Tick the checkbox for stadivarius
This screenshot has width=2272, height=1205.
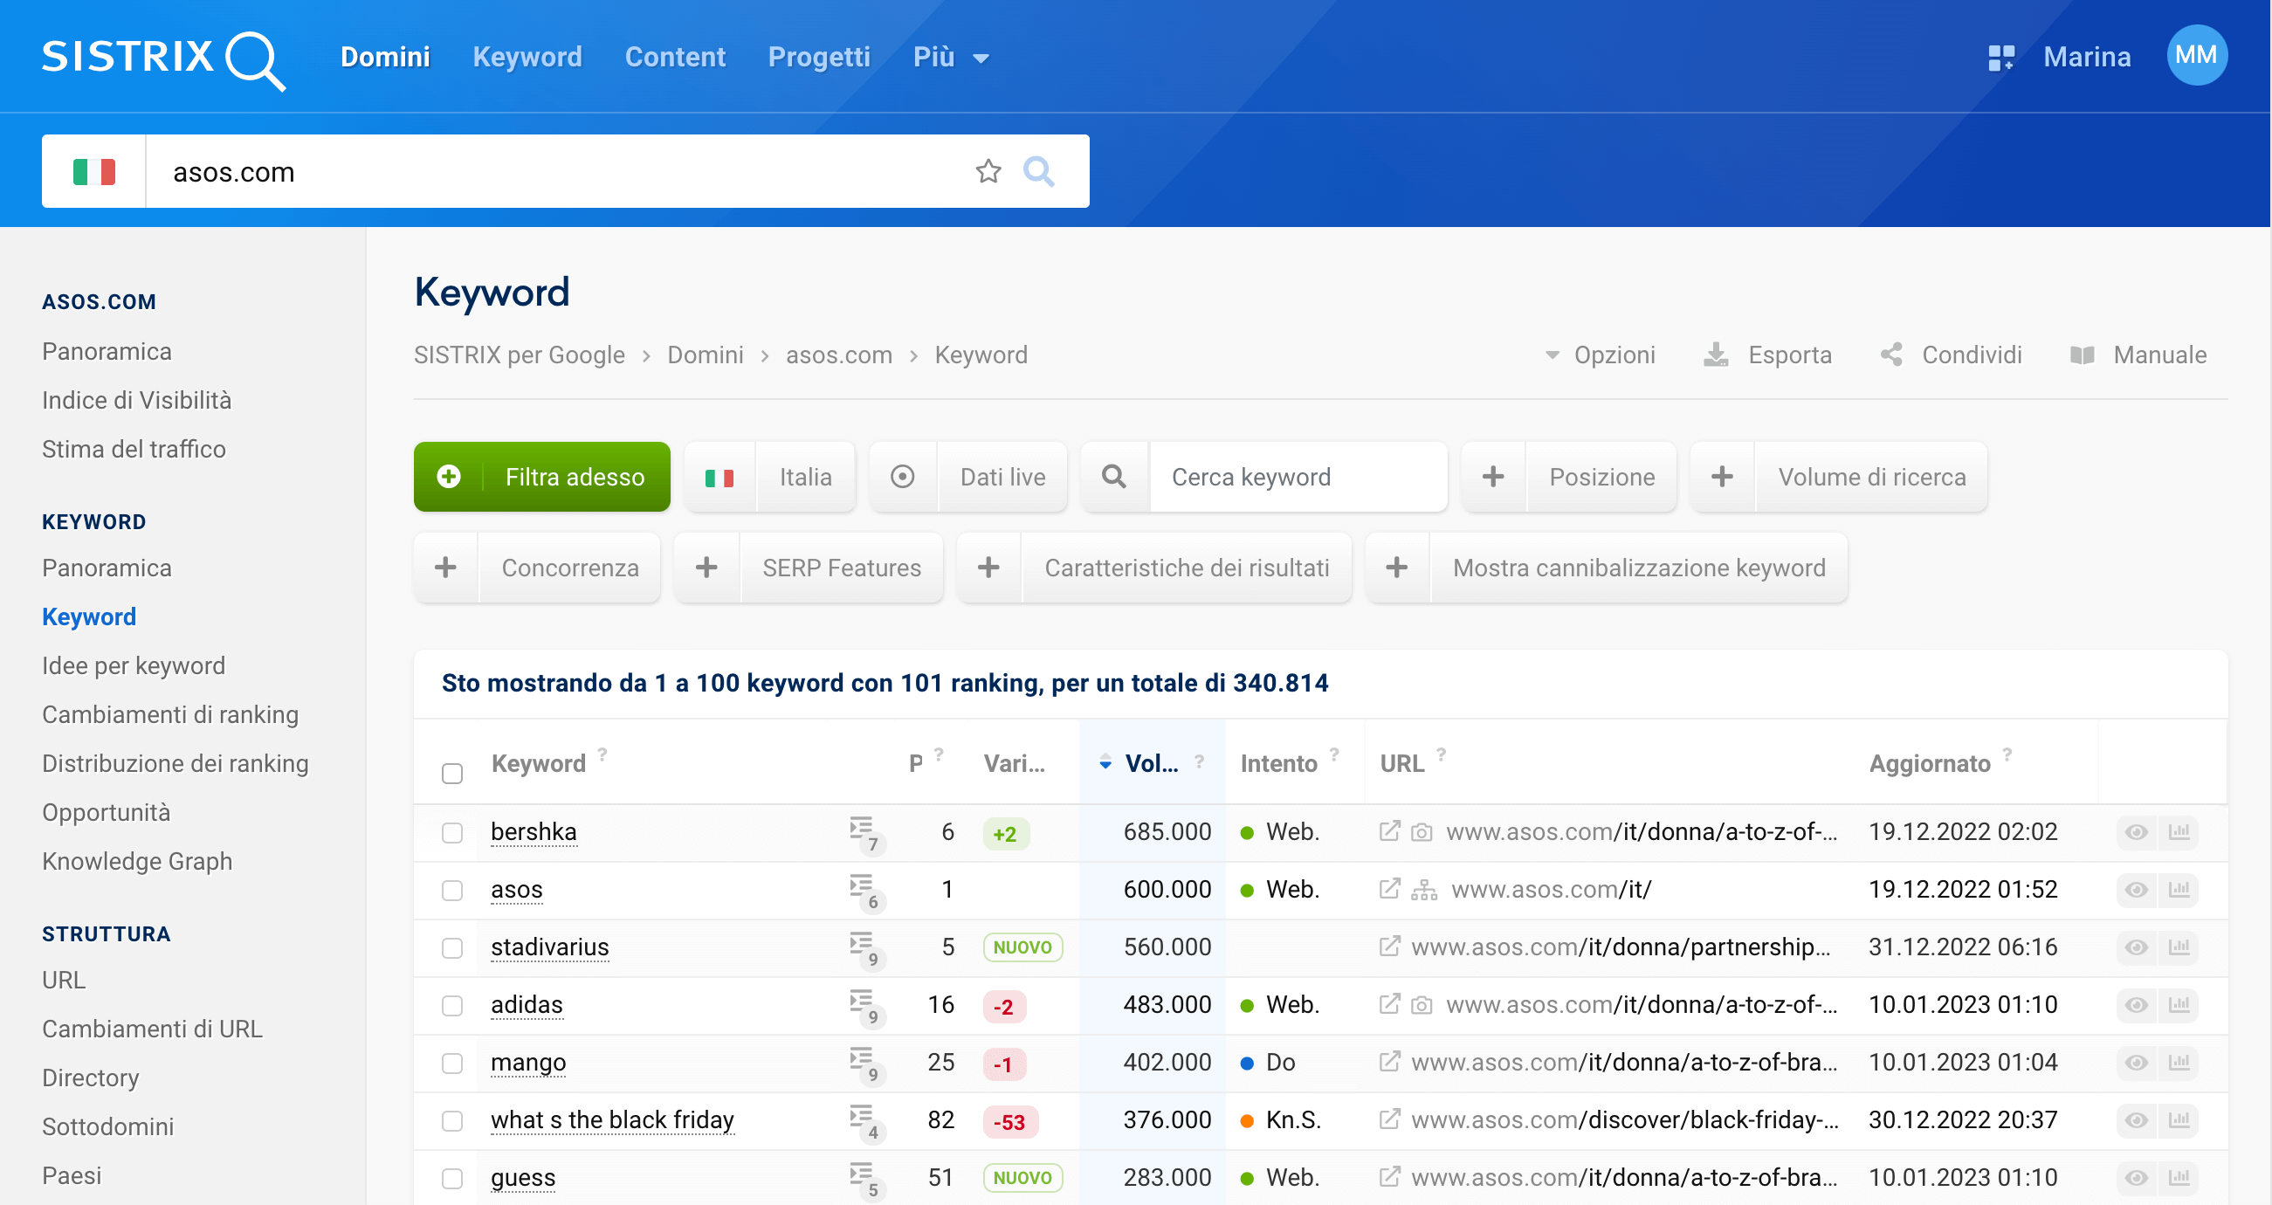coord(452,948)
